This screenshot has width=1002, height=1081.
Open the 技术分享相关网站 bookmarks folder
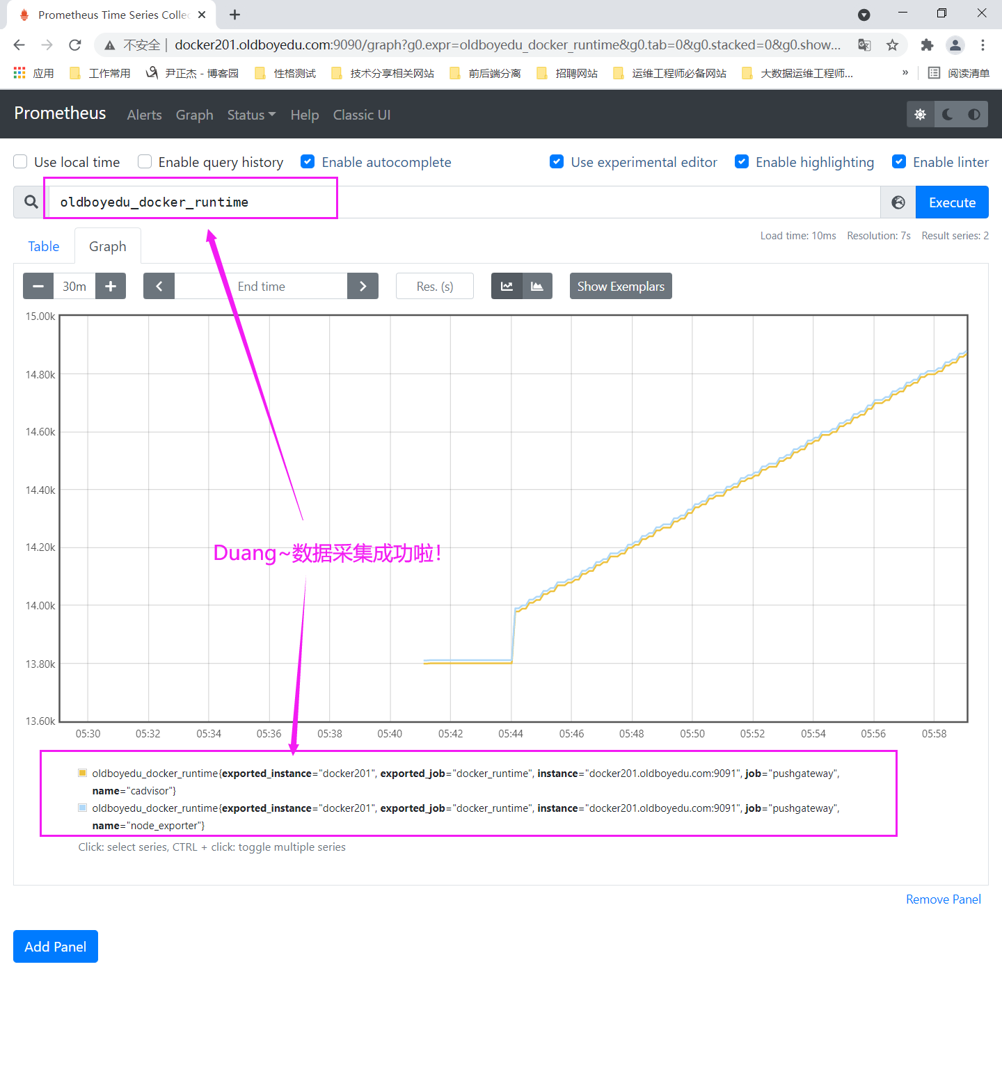click(383, 73)
